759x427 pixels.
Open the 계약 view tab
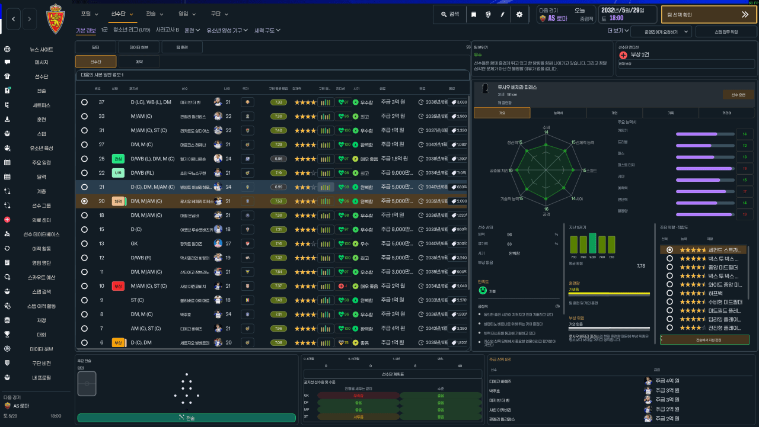(139, 62)
